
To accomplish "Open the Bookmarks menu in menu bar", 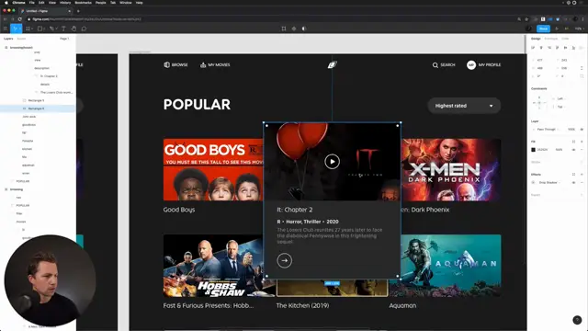I will 84,3.
